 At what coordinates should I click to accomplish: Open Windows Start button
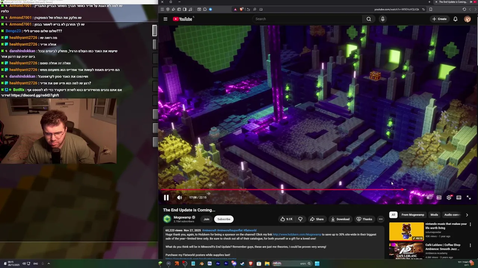[317, 264]
